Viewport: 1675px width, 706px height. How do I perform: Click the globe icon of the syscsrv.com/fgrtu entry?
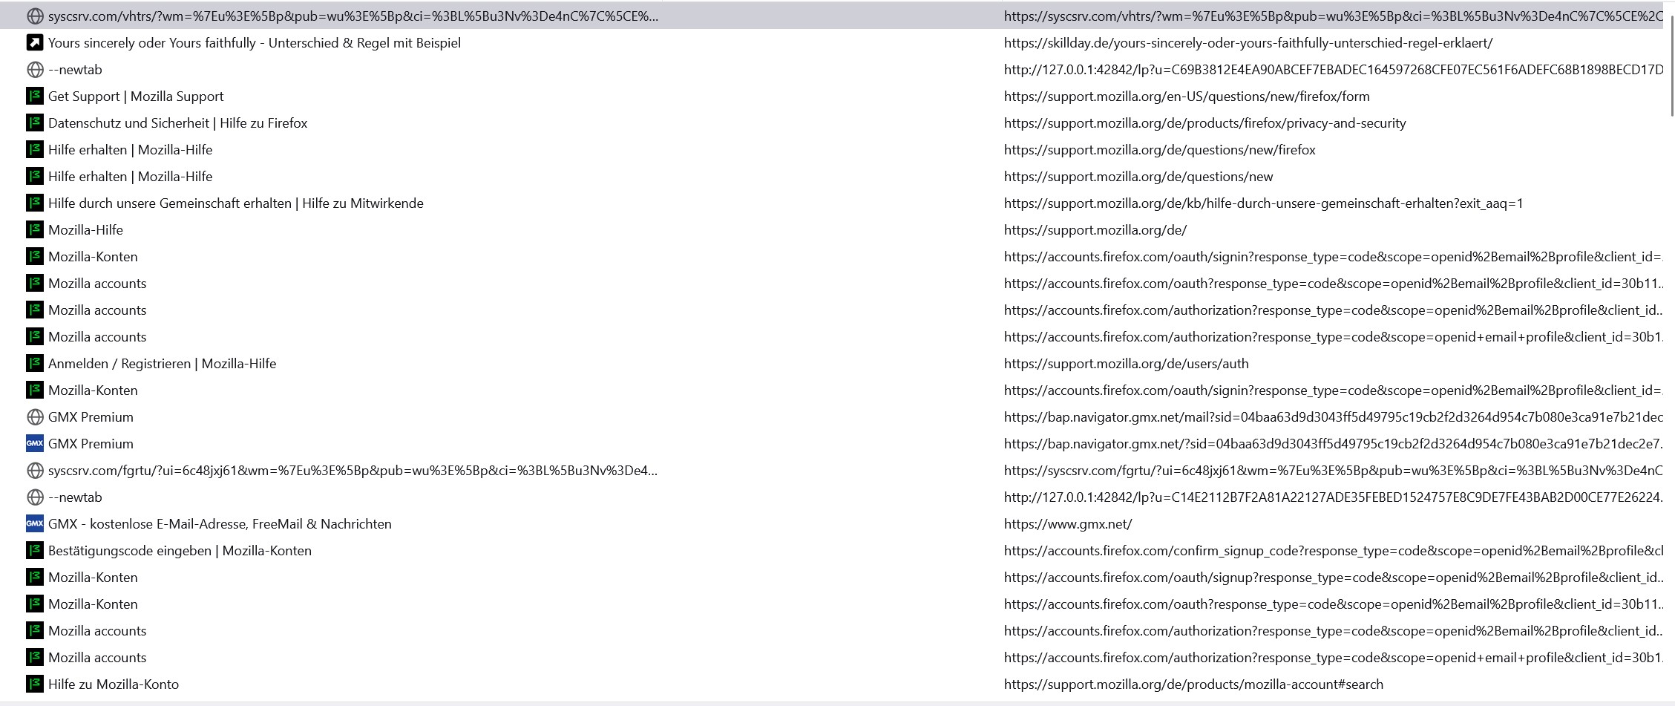[x=35, y=471]
